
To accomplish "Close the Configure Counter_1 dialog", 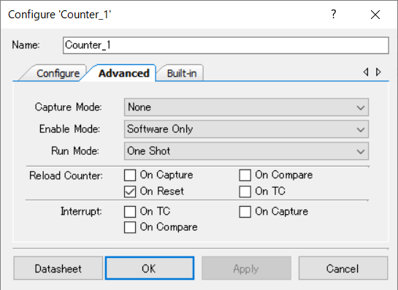I will tap(375, 15).
